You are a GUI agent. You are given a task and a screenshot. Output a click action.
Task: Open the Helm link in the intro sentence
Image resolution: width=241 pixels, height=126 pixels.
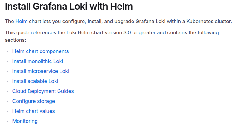pos(21,21)
